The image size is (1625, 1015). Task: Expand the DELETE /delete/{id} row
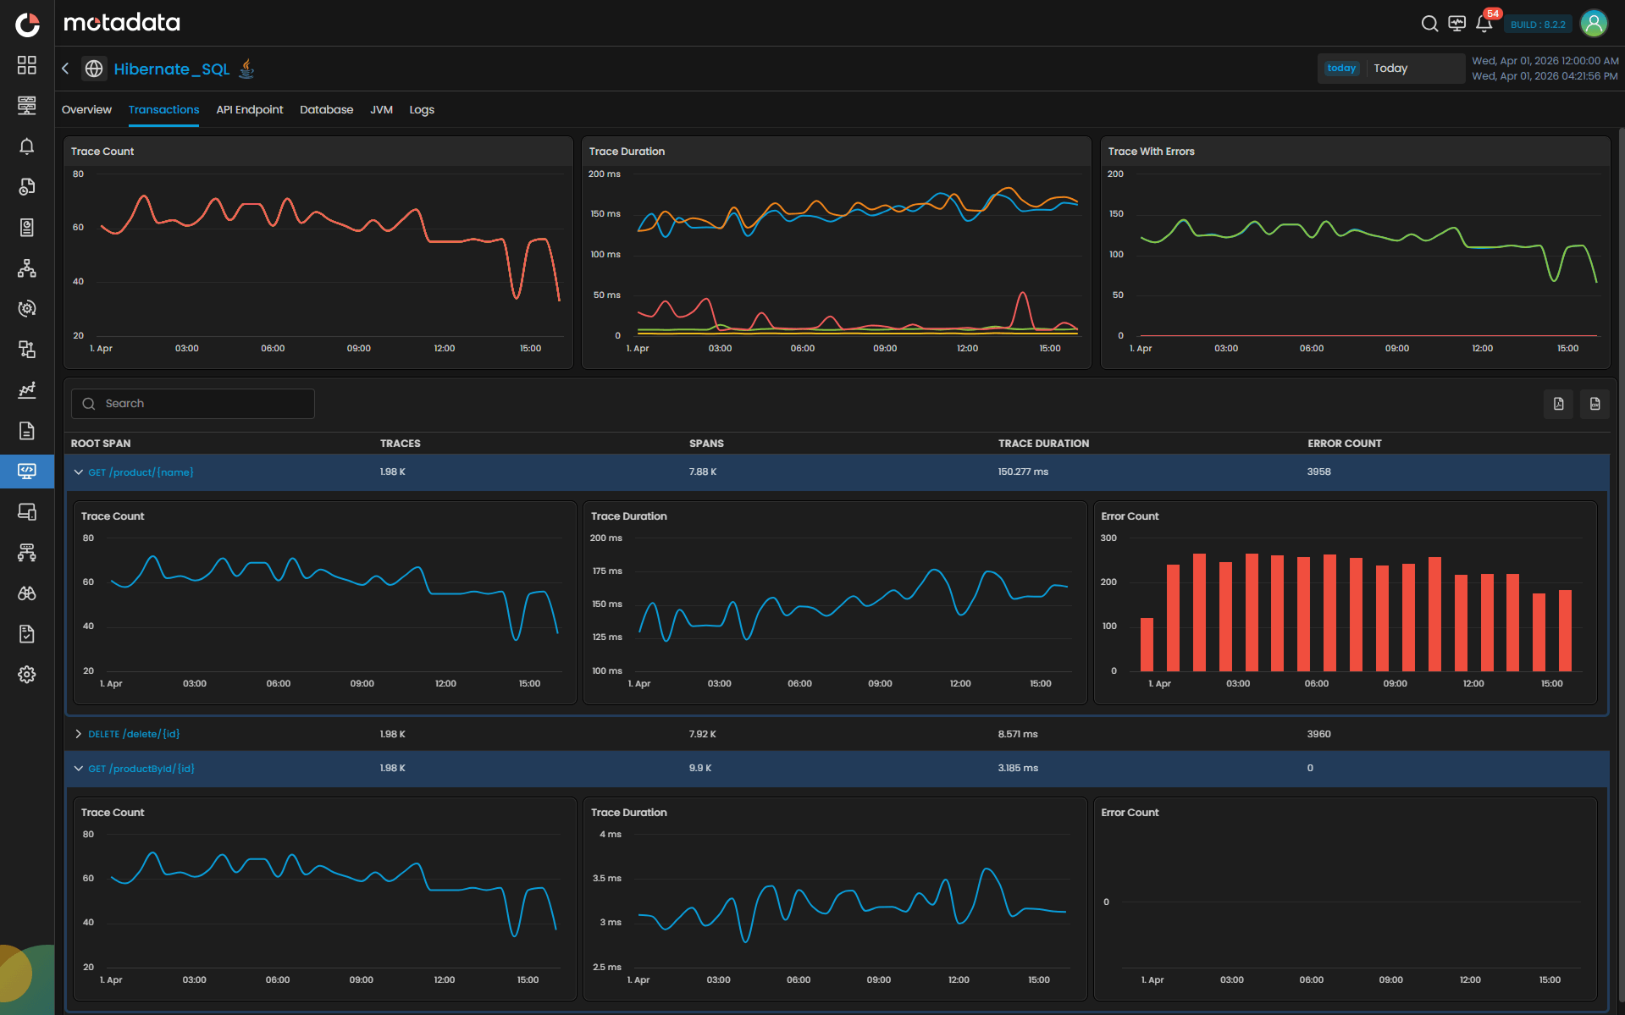coord(79,734)
